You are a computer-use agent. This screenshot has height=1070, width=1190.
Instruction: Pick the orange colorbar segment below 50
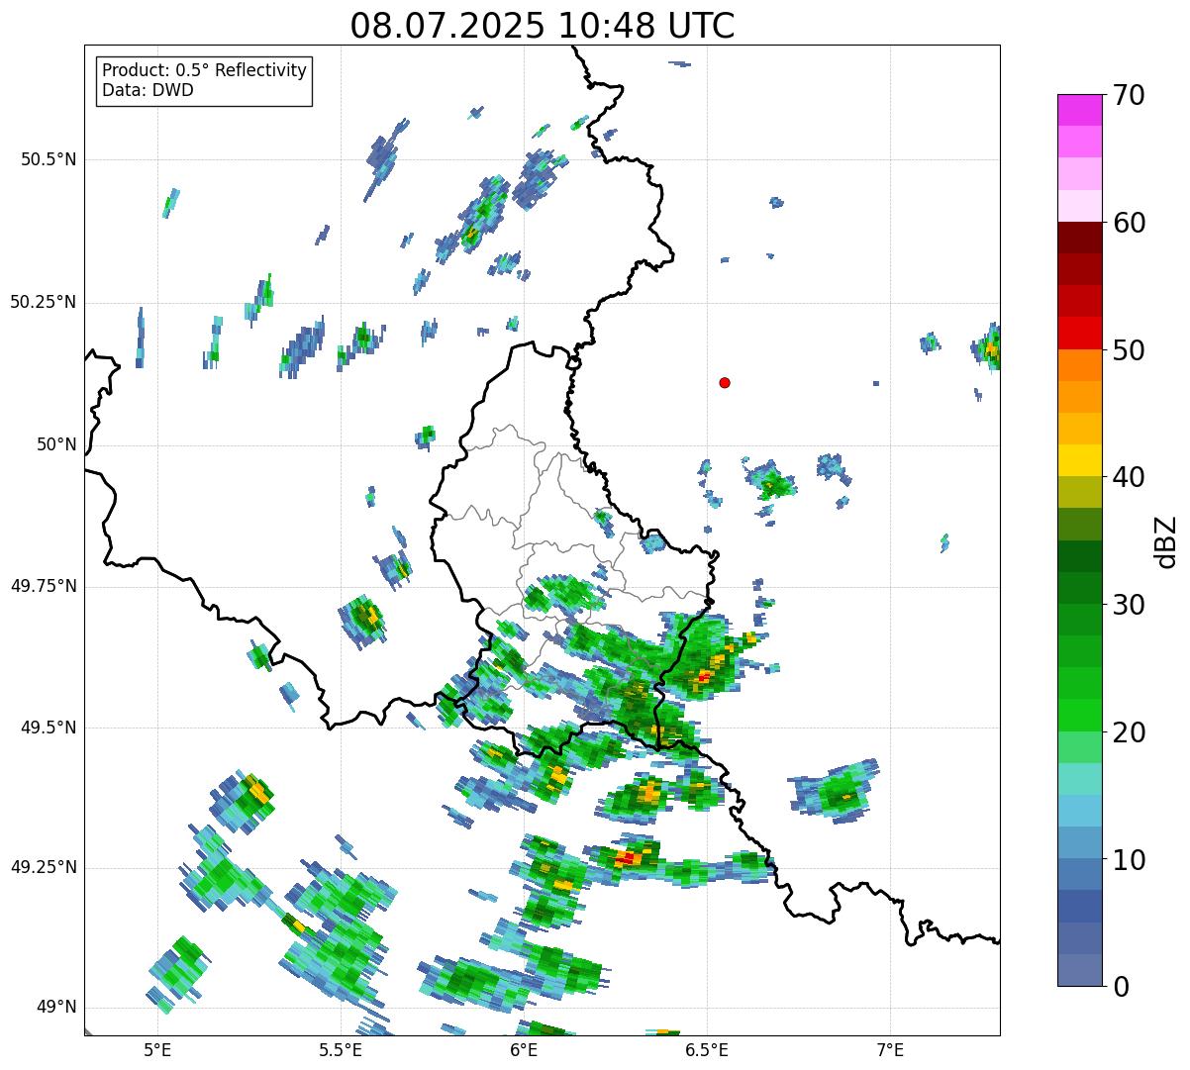pyautogui.click(x=1080, y=364)
